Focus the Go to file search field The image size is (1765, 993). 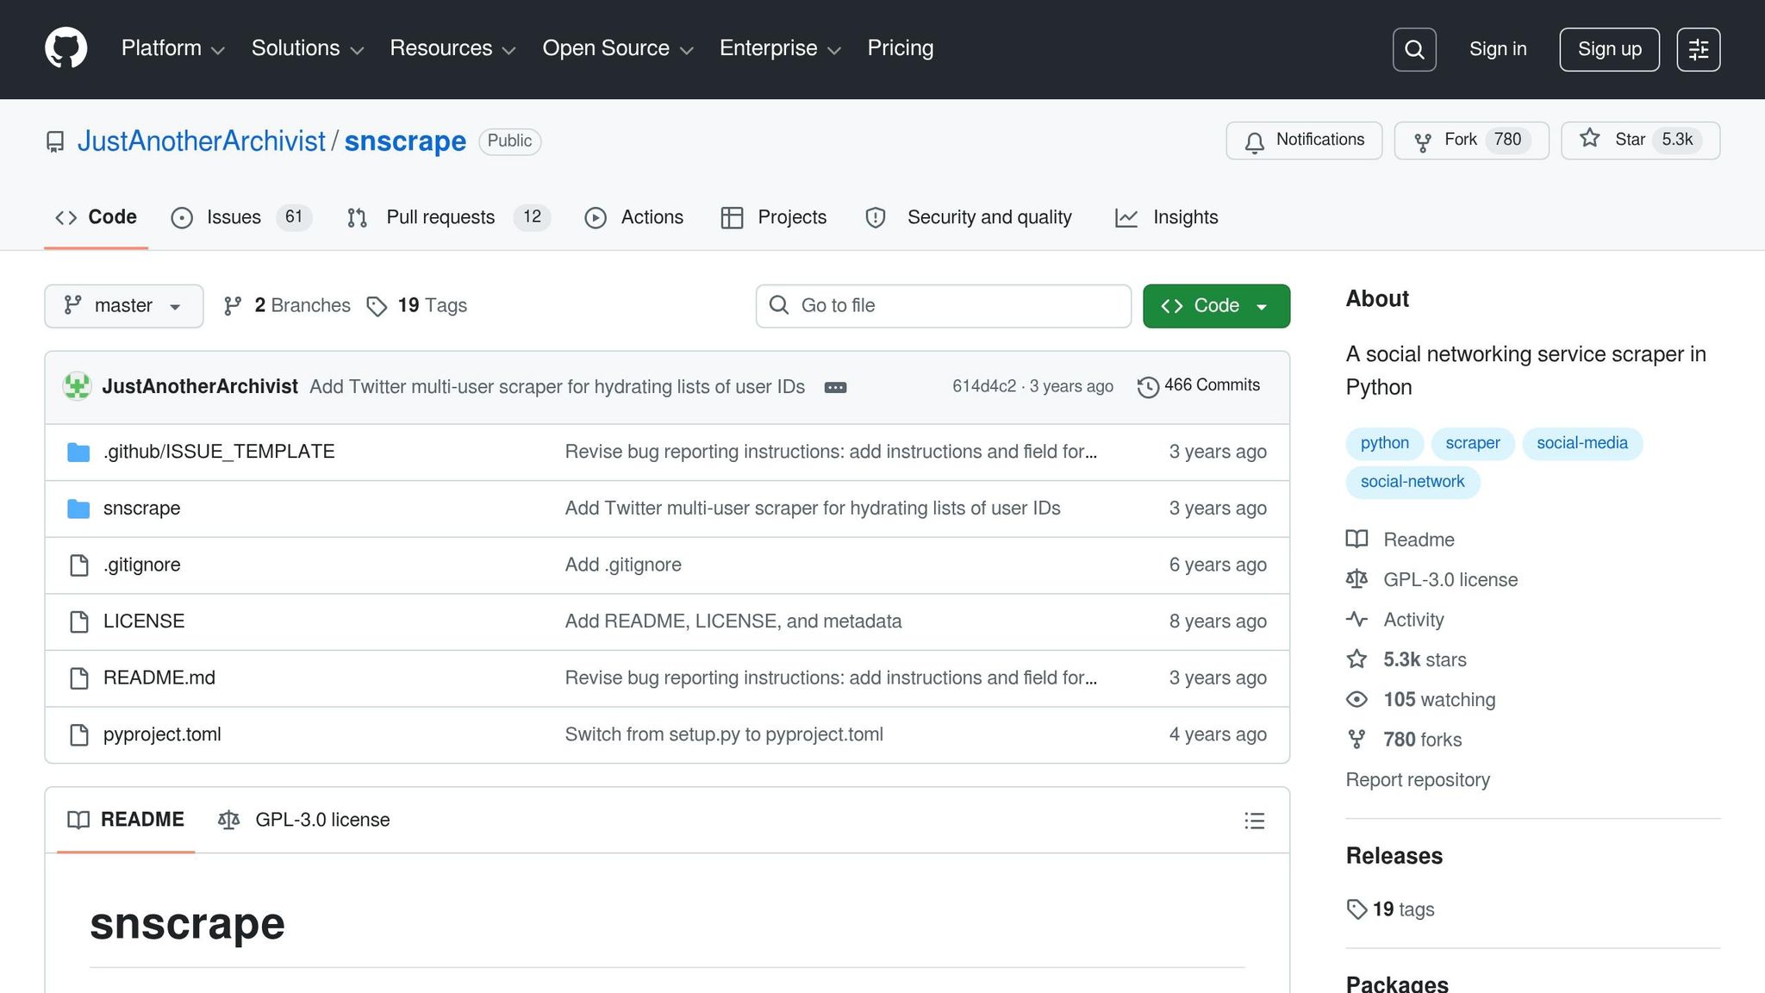tap(944, 306)
